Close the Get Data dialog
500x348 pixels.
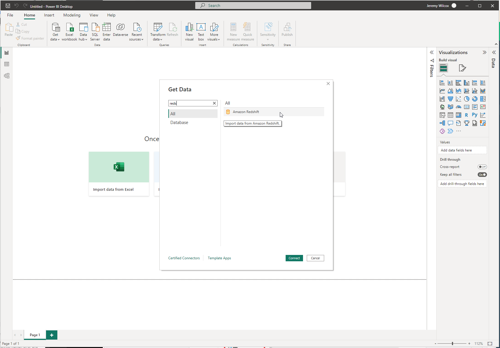328,84
